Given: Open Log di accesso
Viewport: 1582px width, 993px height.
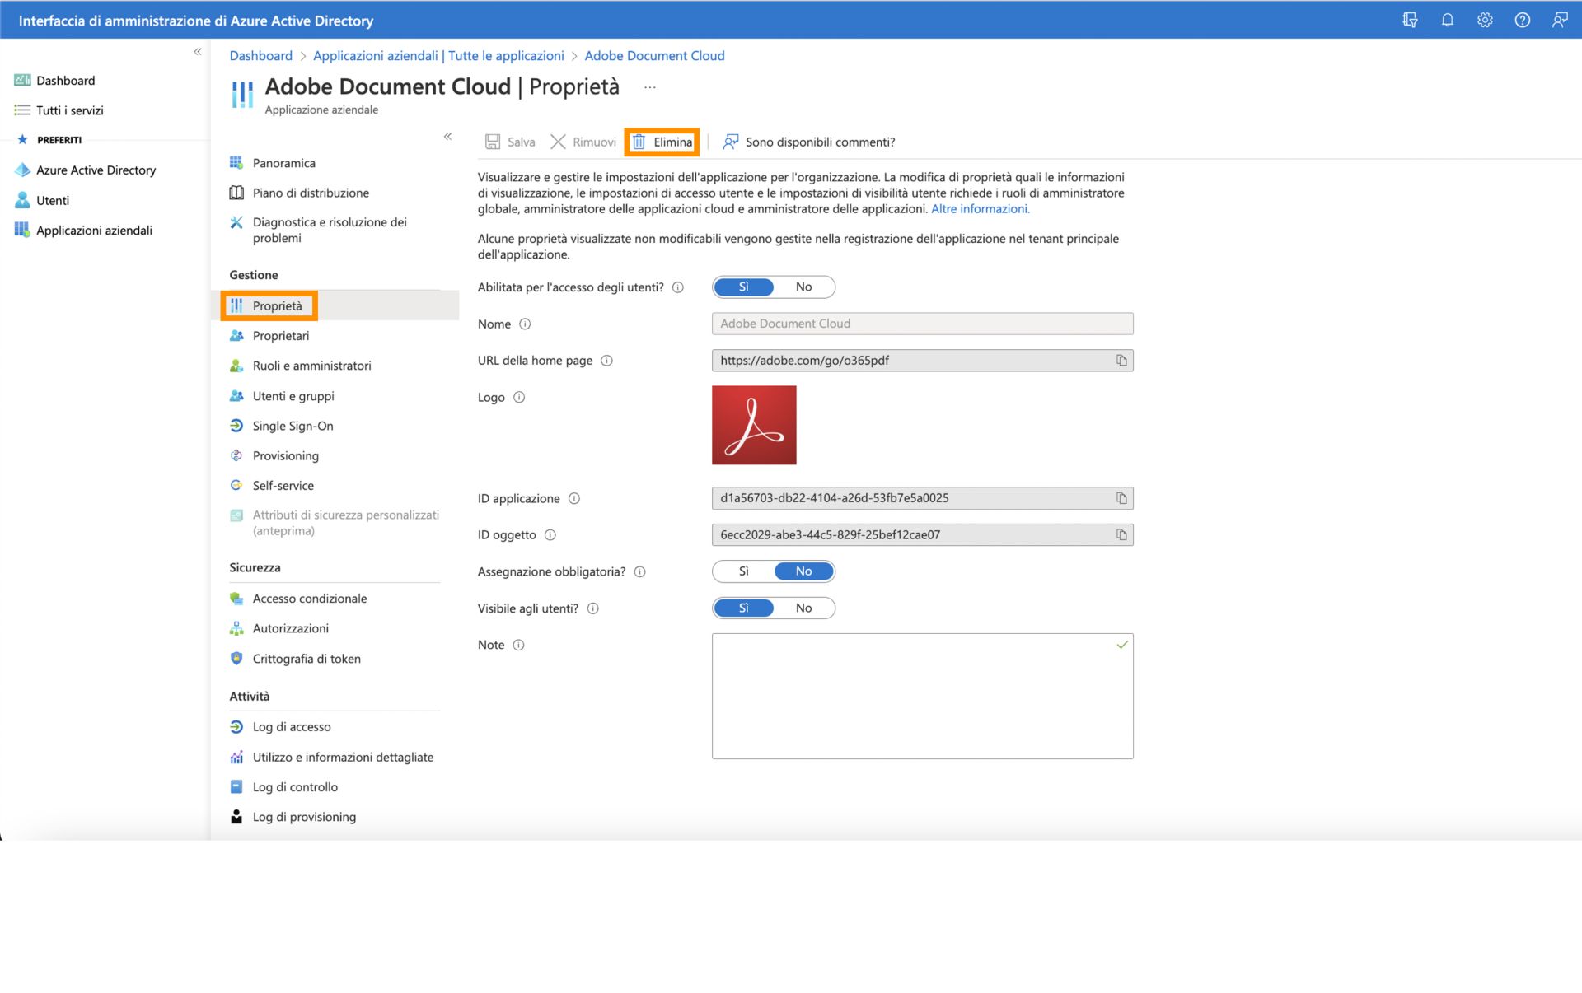Looking at the screenshot, I should pos(292,727).
